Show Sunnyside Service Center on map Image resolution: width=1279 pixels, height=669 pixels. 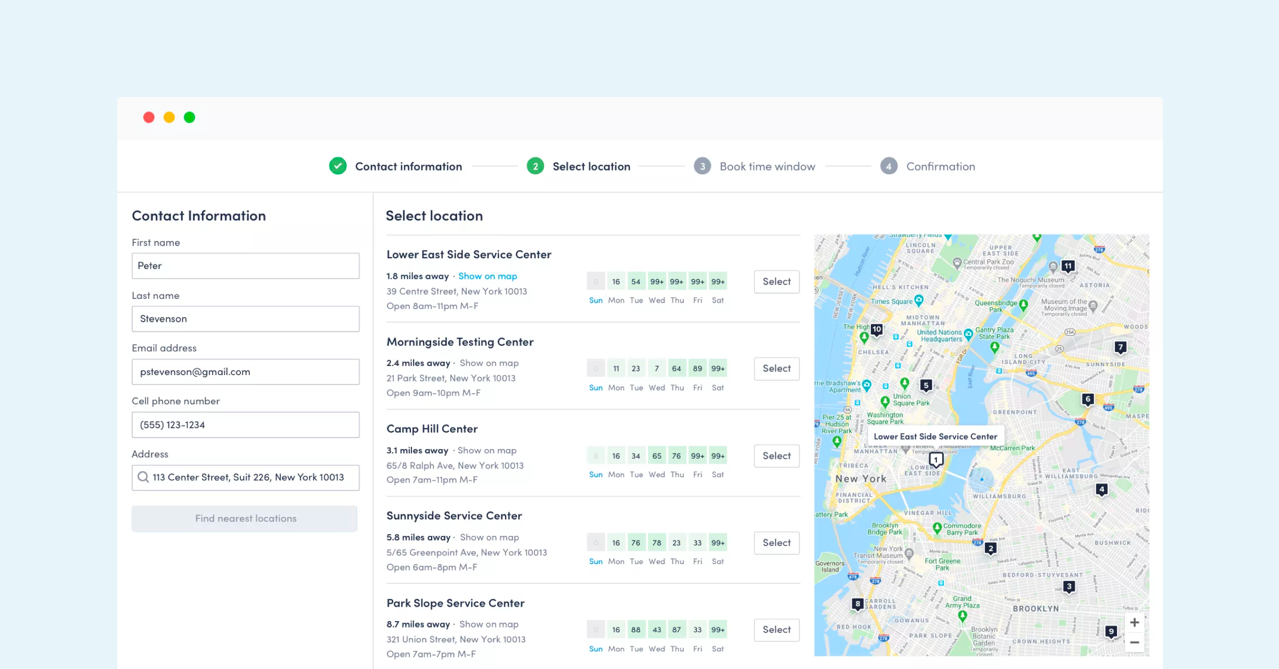[x=489, y=537]
